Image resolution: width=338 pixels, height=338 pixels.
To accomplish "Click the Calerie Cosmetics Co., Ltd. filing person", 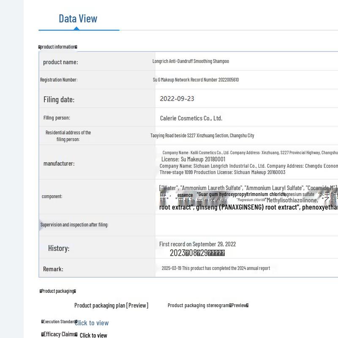I will click(191, 118).
